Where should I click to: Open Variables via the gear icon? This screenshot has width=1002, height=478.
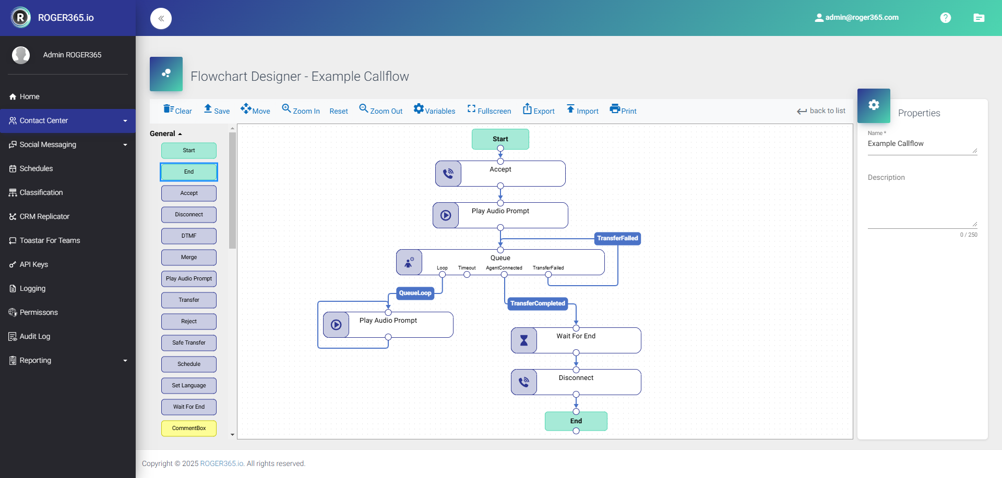[x=419, y=109]
